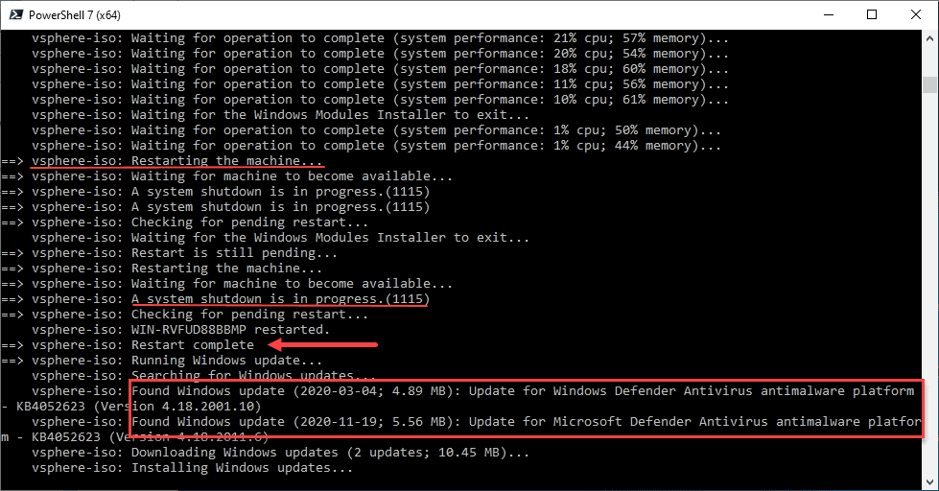Click the line with '10% cpu; 61% memory'
Viewport: 939px width, 491px height.
(x=380, y=100)
